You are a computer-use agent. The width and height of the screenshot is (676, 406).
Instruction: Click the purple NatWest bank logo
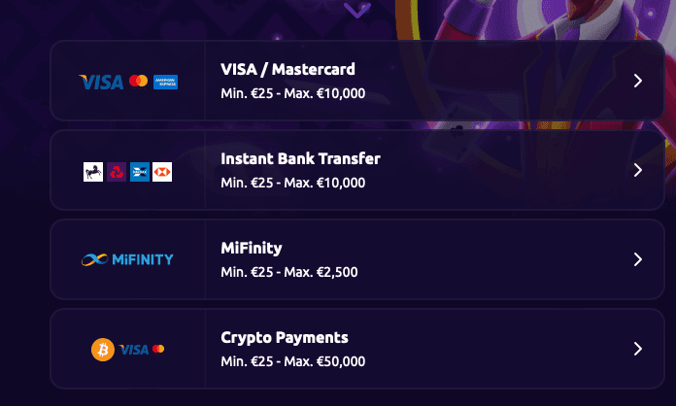(117, 172)
